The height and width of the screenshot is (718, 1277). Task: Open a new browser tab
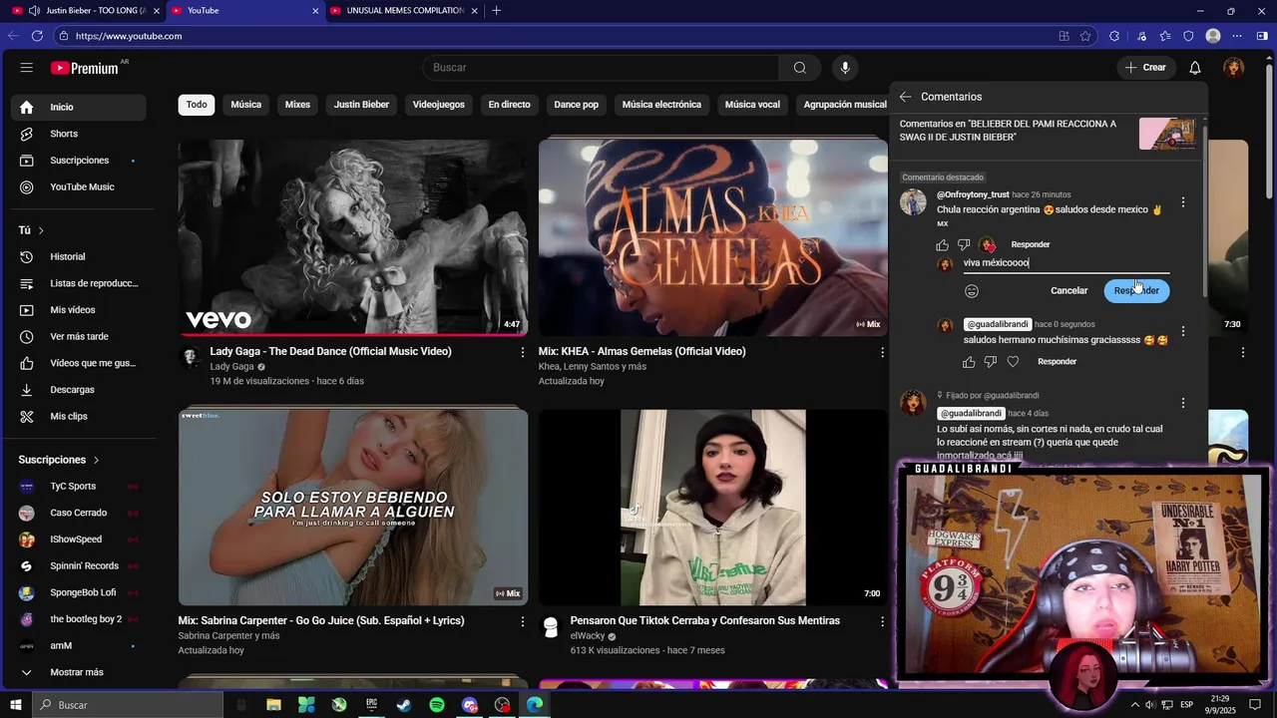[497, 11]
